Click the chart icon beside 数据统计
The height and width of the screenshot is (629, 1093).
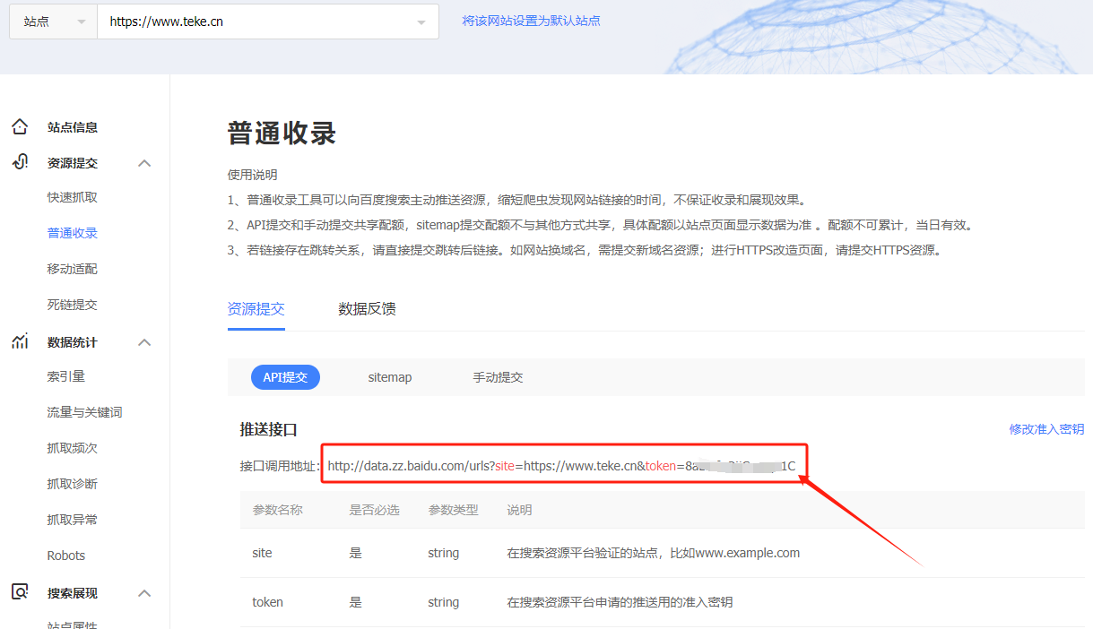[x=20, y=342]
